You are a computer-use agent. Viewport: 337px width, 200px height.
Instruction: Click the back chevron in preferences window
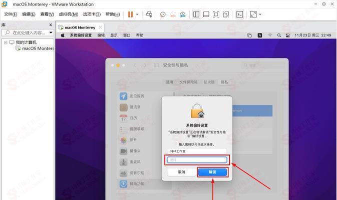135,65
